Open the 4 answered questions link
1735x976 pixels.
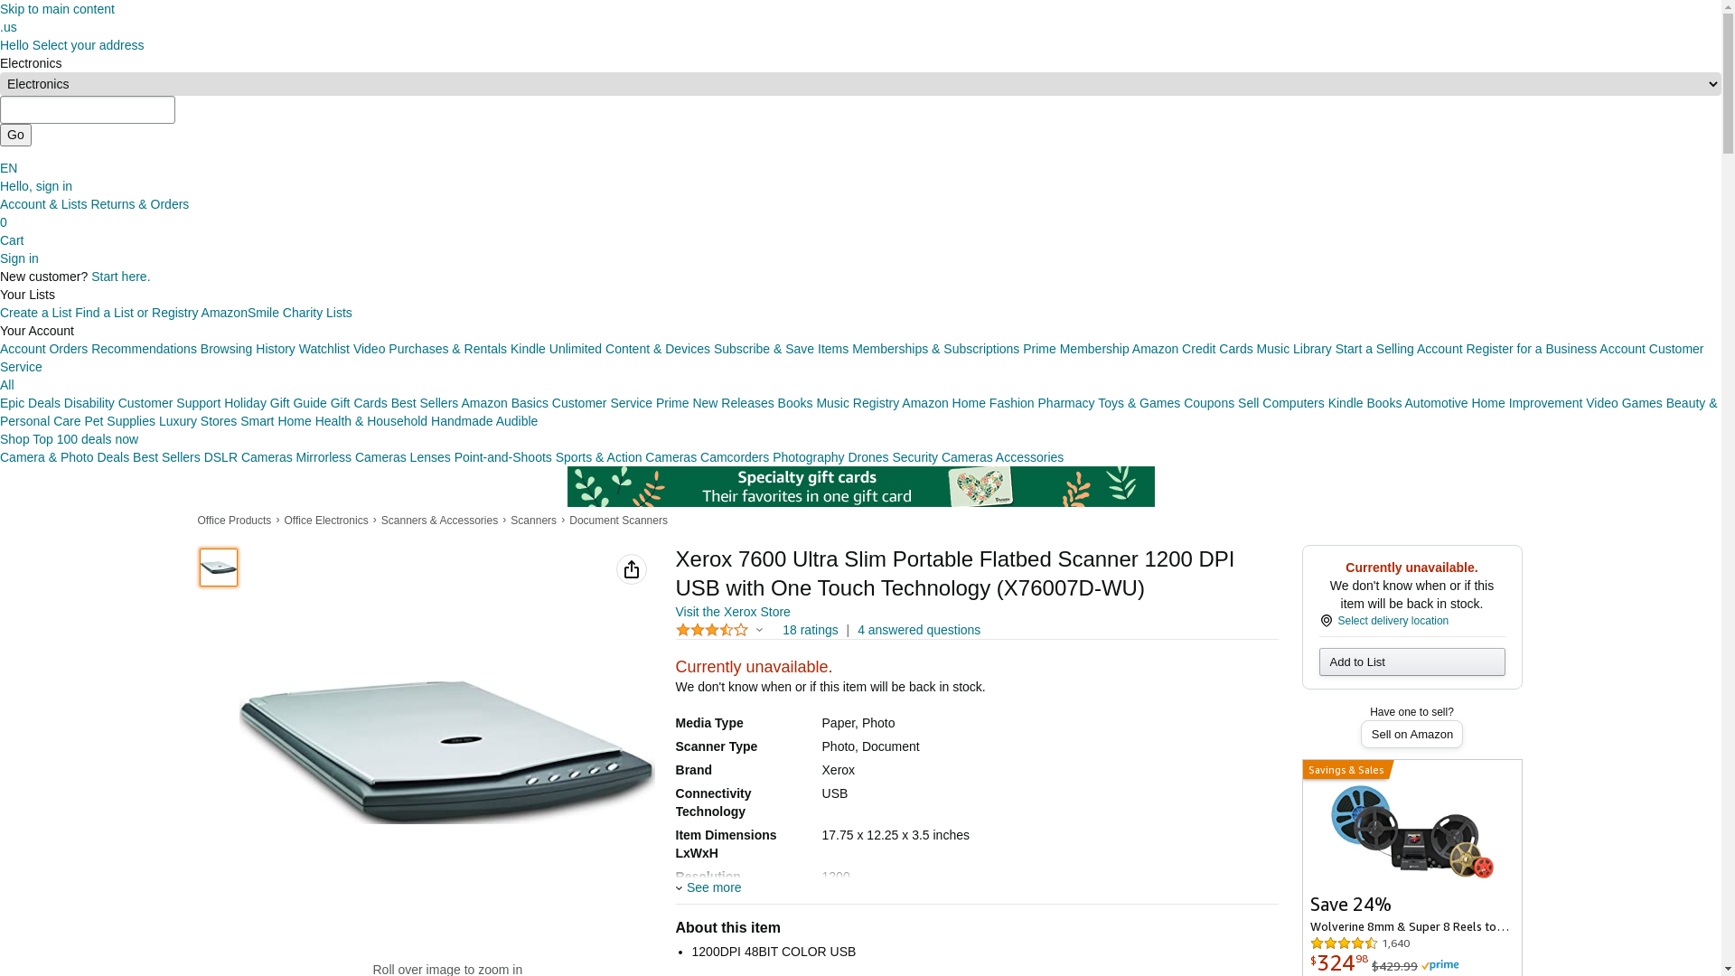(919, 630)
